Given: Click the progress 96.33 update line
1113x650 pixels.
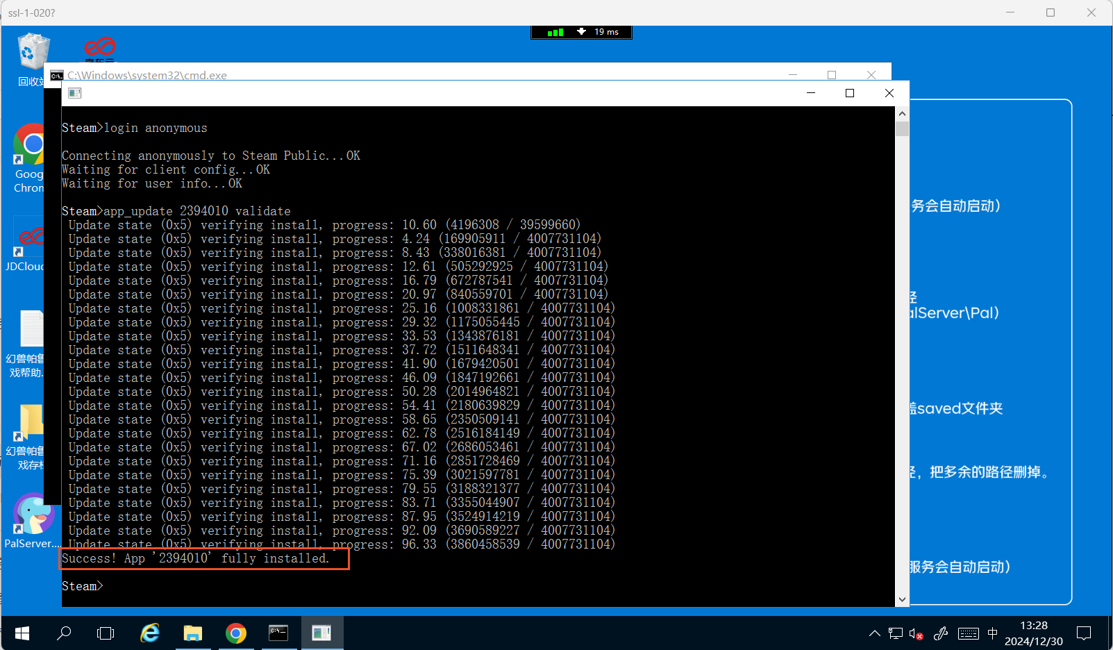Looking at the screenshot, I should (x=342, y=544).
